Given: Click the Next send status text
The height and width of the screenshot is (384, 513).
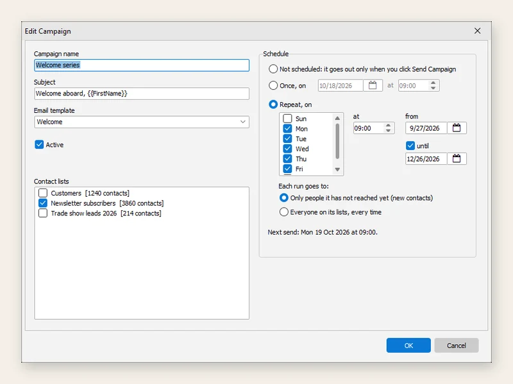Looking at the screenshot, I should click(323, 232).
